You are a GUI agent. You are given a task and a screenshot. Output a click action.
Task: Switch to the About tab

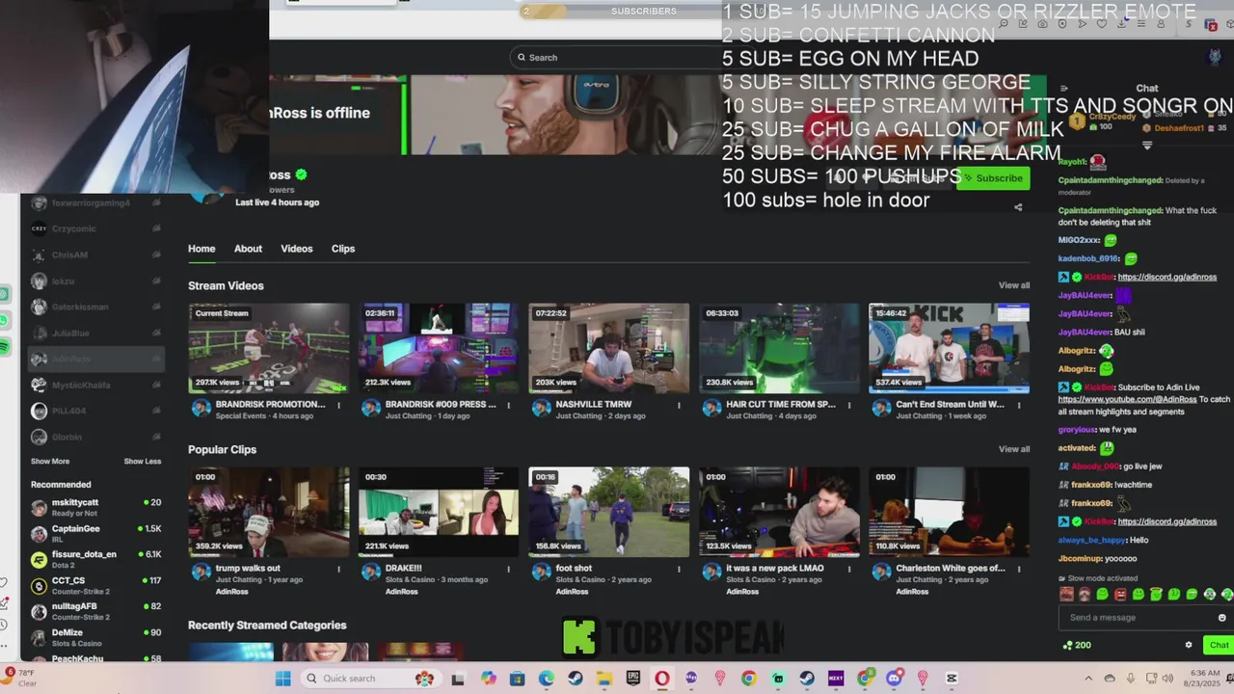pos(248,249)
